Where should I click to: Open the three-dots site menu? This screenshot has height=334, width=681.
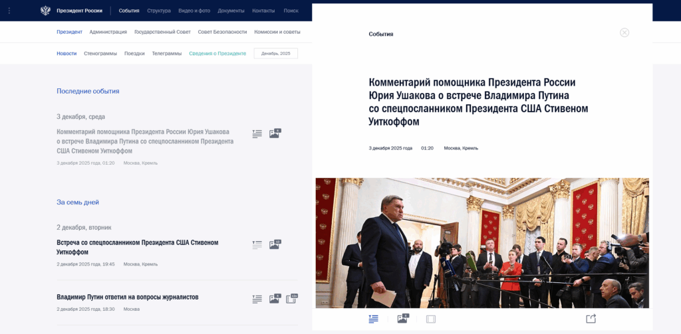[x=9, y=11]
